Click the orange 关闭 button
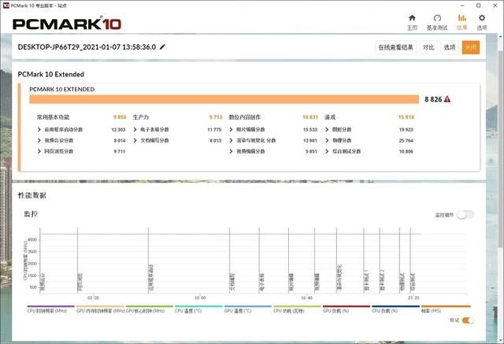504x344 pixels. coord(471,47)
